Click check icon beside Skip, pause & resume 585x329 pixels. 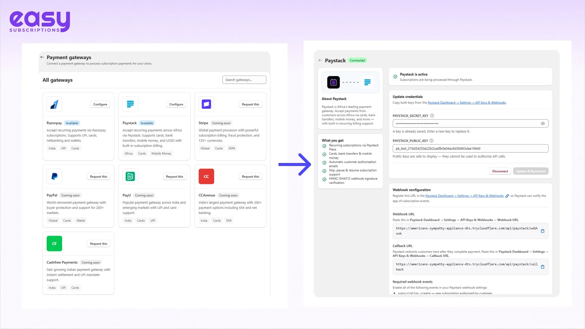324,171
